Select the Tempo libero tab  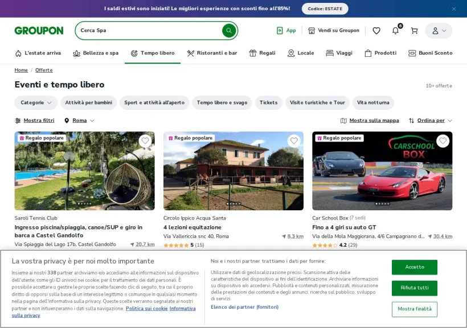[153, 53]
